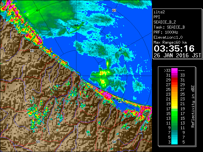Click the '40' range label over the eastern sea

pos(121,51)
